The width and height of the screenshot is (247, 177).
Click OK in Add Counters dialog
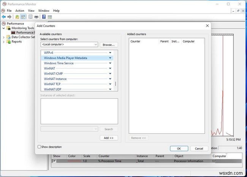179,149
